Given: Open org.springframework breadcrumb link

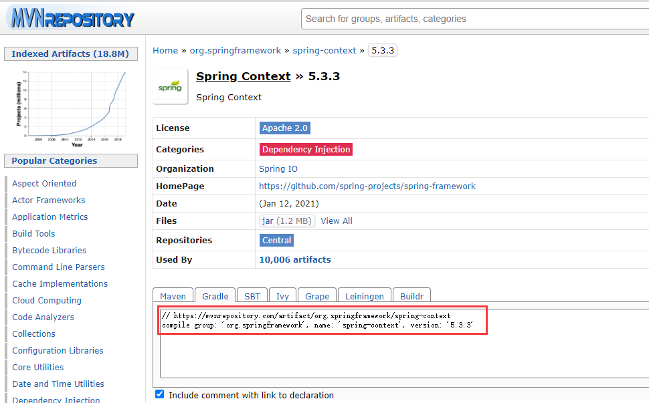Looking at the screenshot, I should [236, 50].
